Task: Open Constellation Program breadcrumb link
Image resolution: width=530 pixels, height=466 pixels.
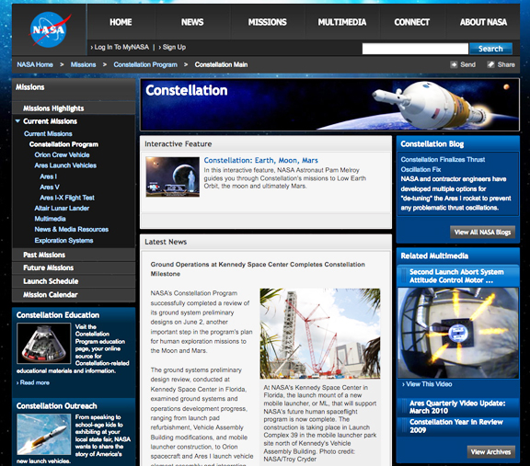Action: click(x=145, y=64)
